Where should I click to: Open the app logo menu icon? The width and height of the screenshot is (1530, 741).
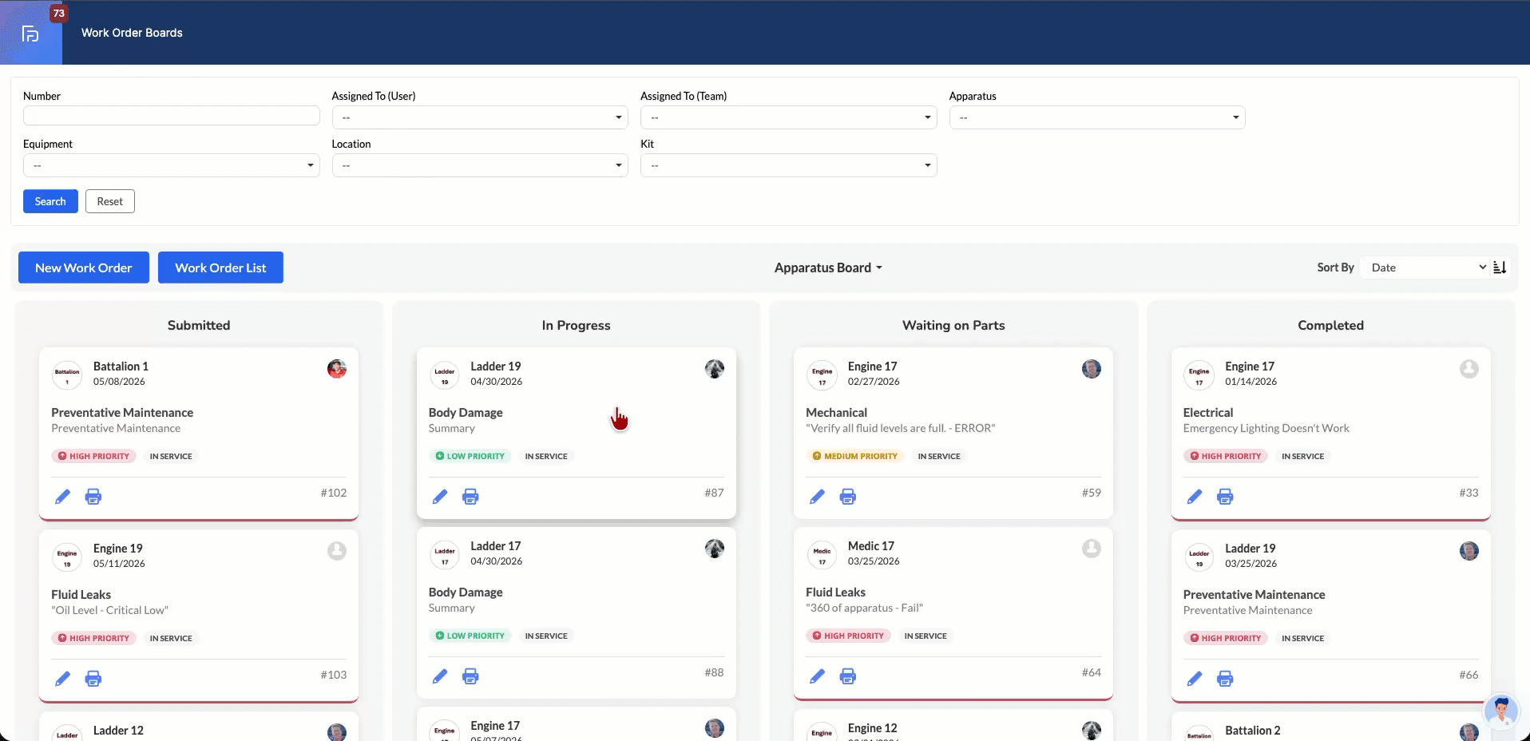[30, 34]
